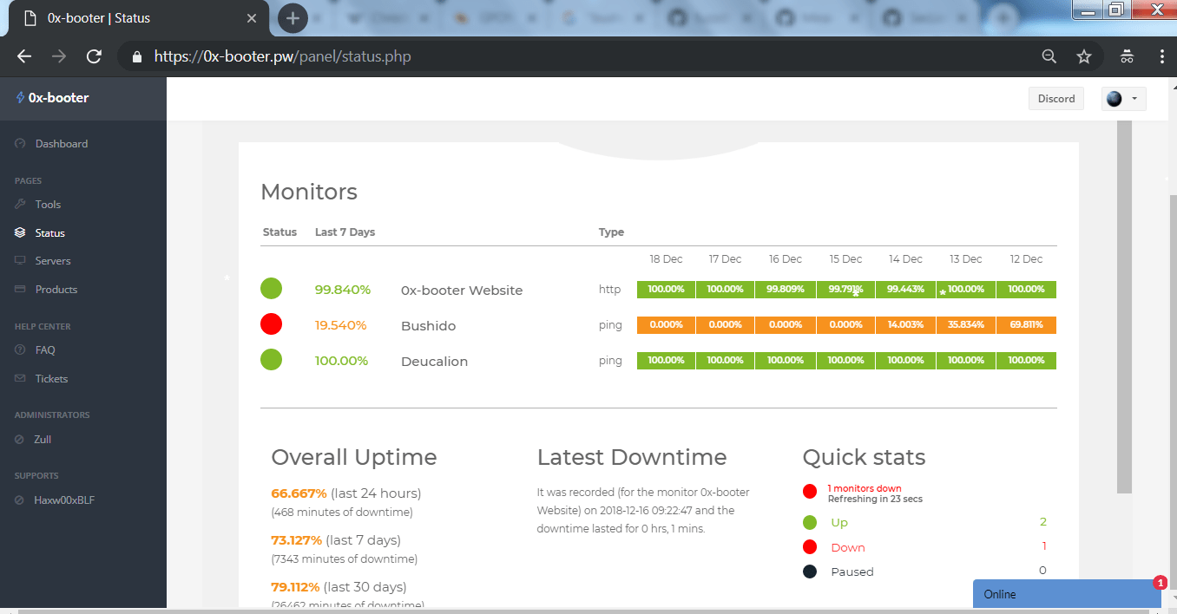Image resolution: width=1177 pixels, height=614 pixels.
Task: Click the Discord button
Action: click(x=1056, y=99)
